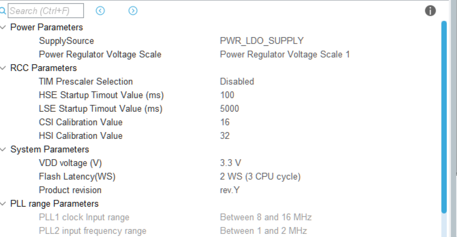Collapse the System Parameters section
Image resolution: width=457 pixels, height=237 pixels.
click(x=3, y=149)
